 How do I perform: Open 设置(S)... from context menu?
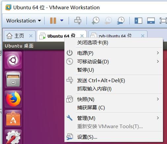coord(114,137)
